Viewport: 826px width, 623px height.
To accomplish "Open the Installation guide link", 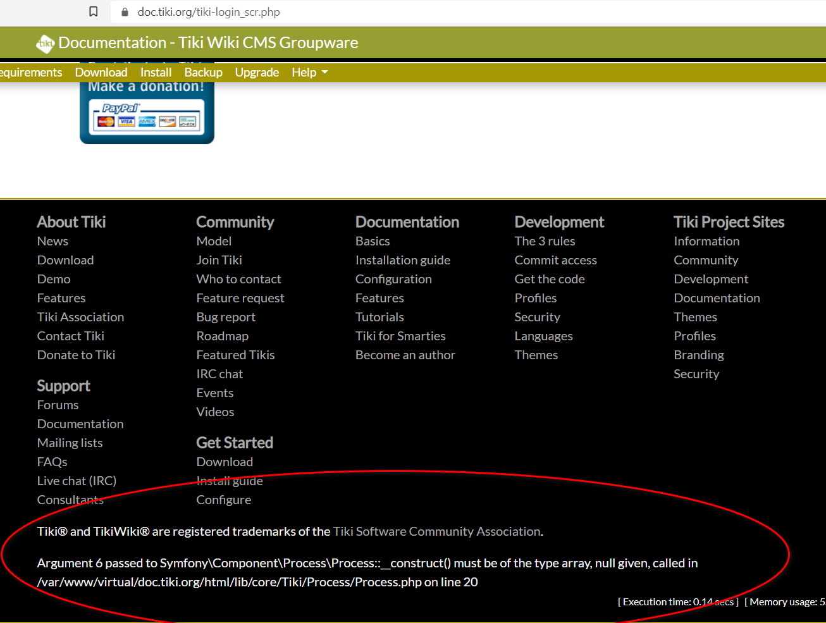I will (x=403, y=260).
